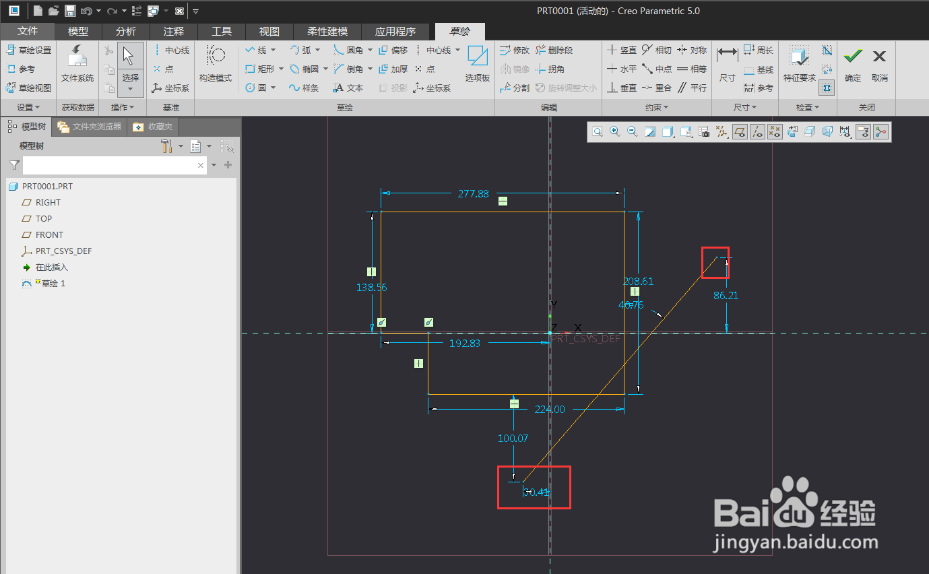Apply 平行 parallel constraint
Screen dimensions: 929x574
[x=692, y=88]
